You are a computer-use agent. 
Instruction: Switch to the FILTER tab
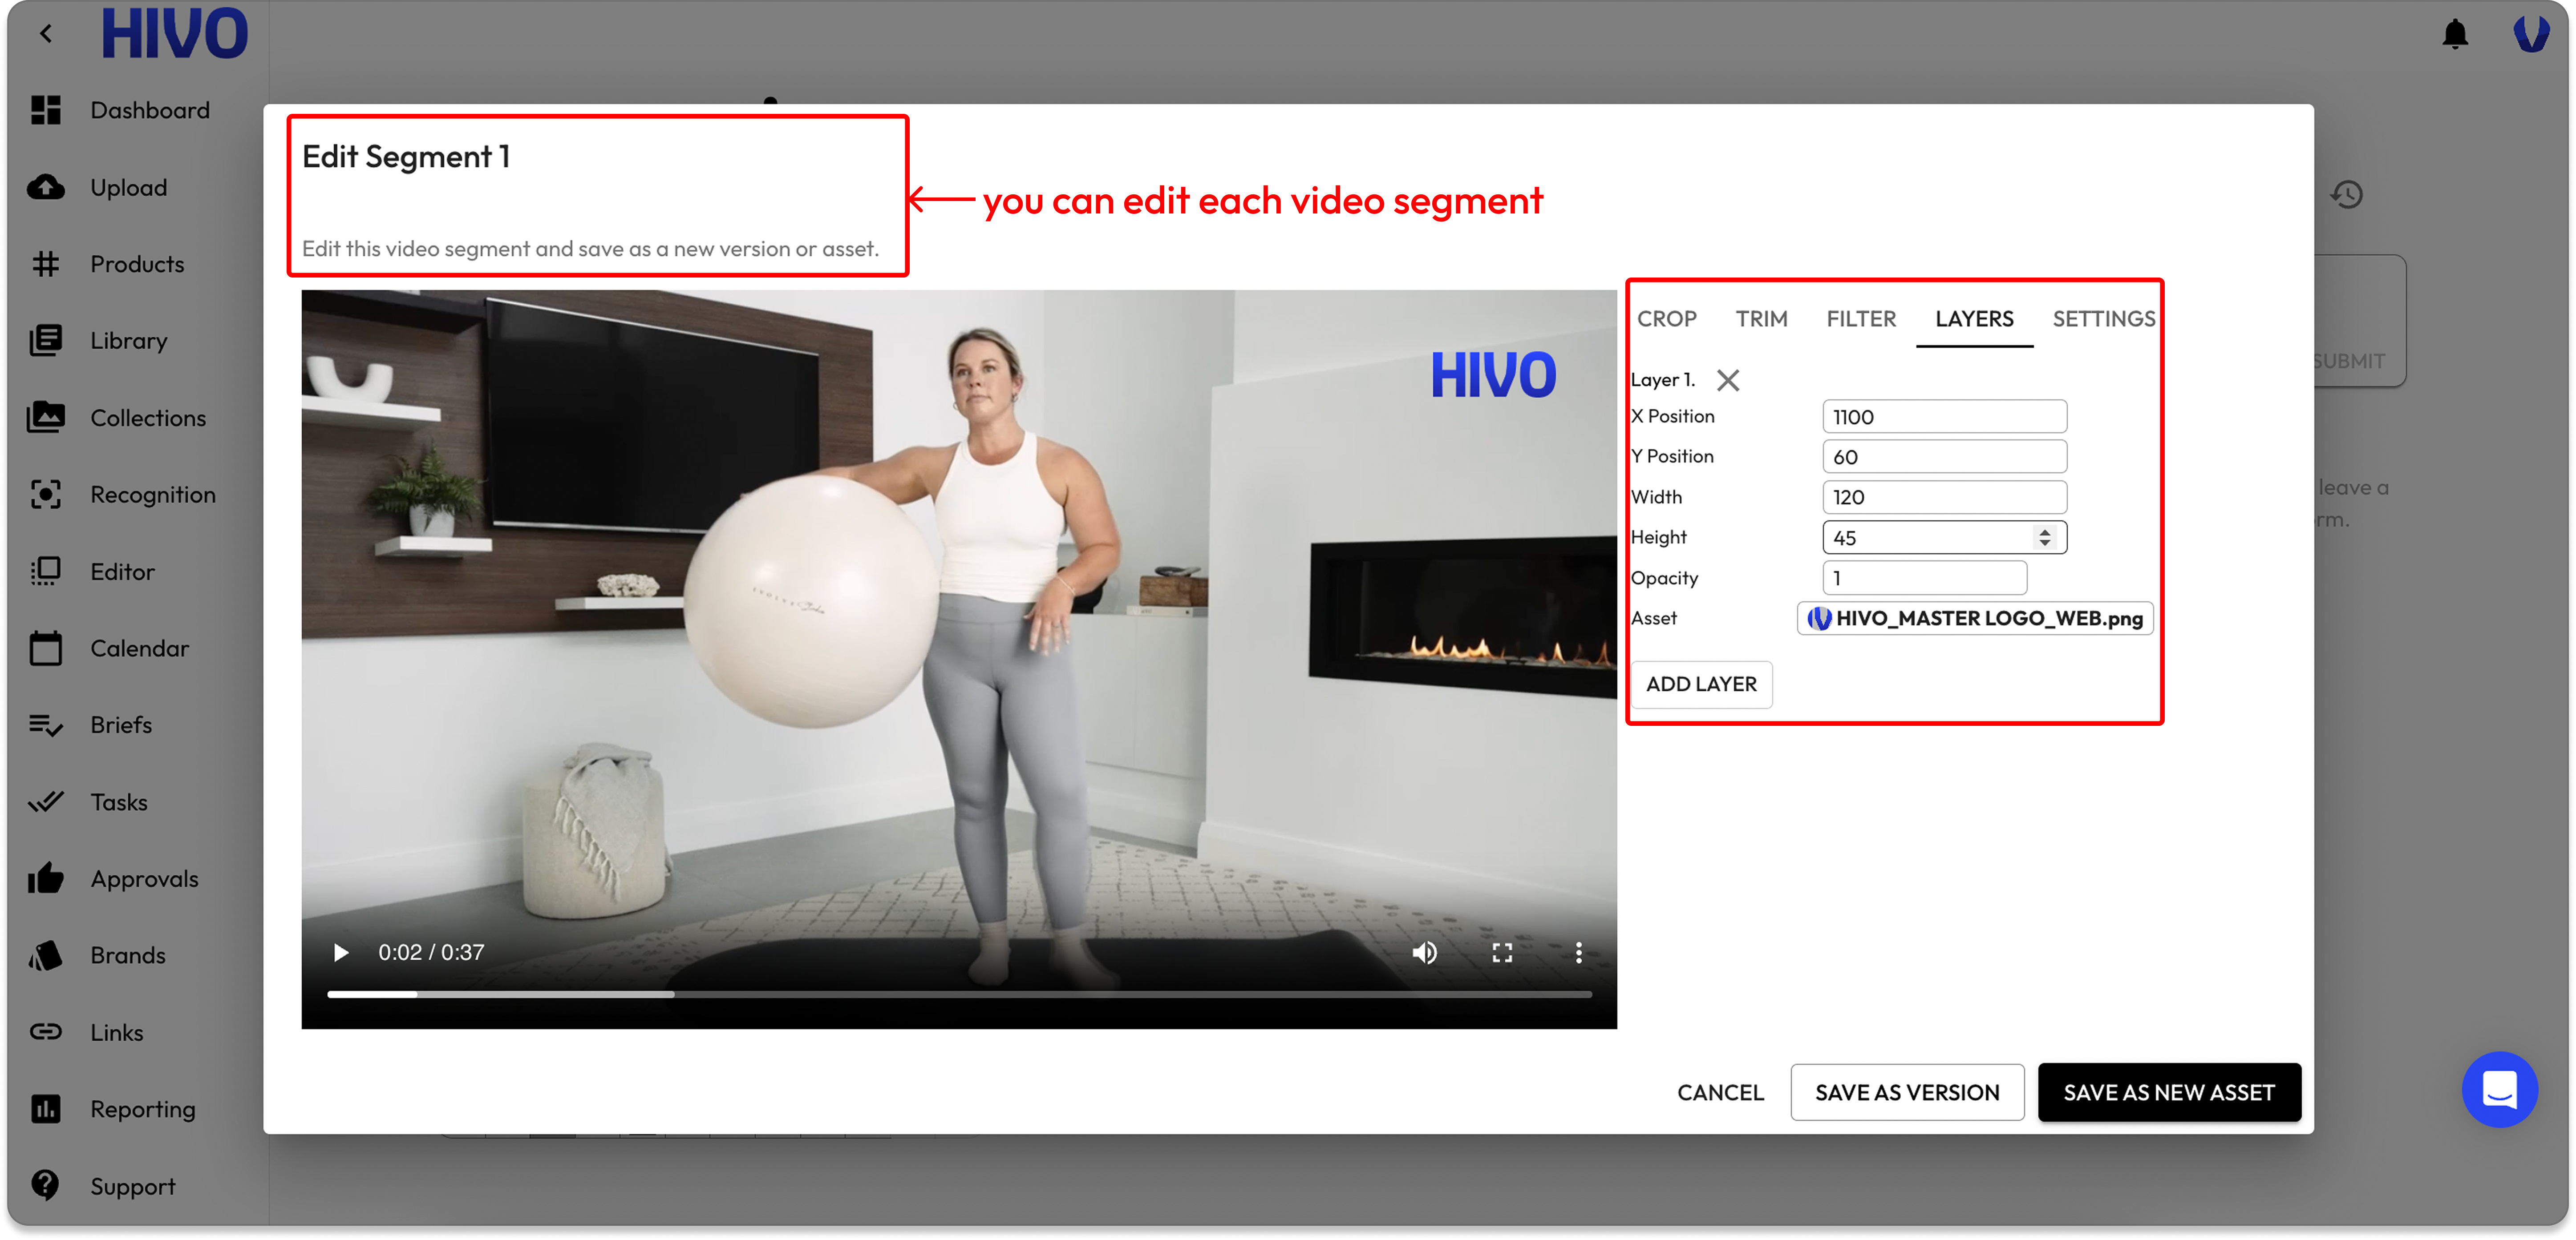pyautogui.click(x=1860, y=319)
